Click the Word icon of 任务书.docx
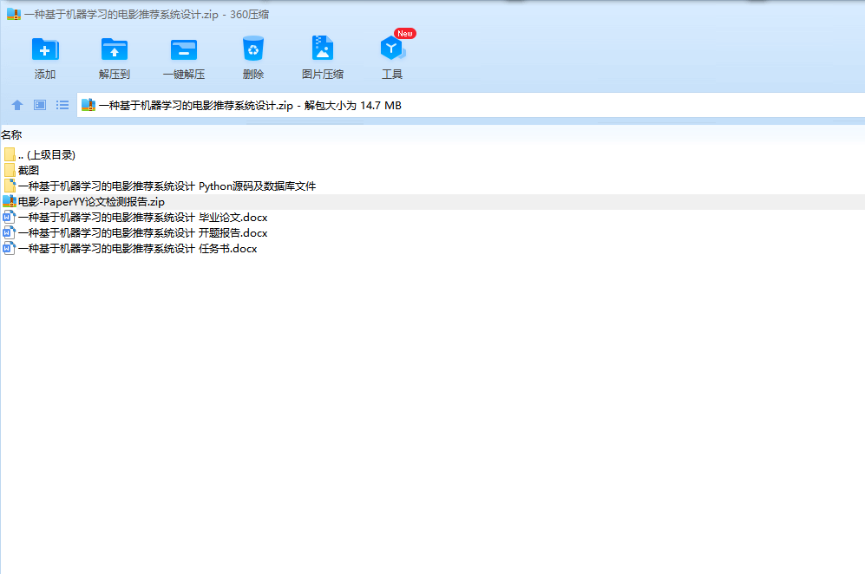 point(9,249)
